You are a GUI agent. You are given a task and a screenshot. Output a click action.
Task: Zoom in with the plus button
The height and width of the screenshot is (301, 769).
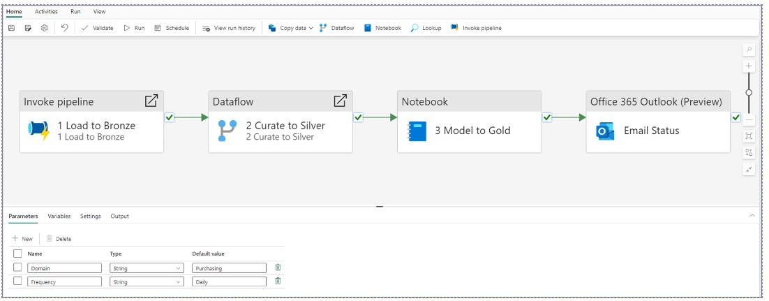pos(748,66)
